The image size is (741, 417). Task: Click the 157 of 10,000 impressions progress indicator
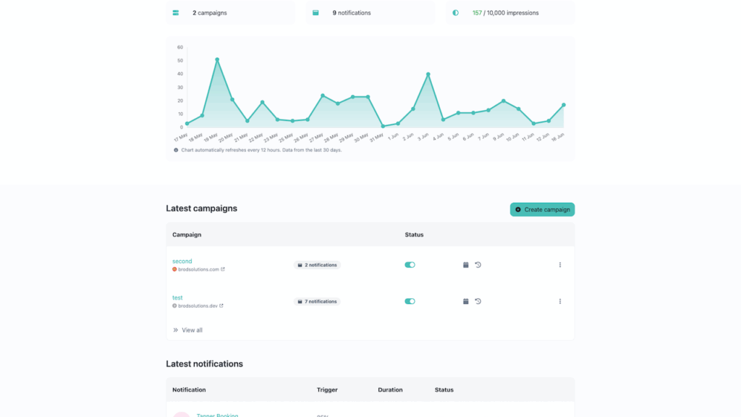pyautogui.click(x=507, y=12)
